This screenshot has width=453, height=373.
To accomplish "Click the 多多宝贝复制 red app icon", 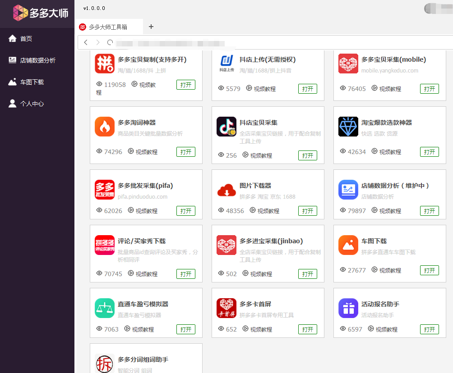I will [105, 64].
